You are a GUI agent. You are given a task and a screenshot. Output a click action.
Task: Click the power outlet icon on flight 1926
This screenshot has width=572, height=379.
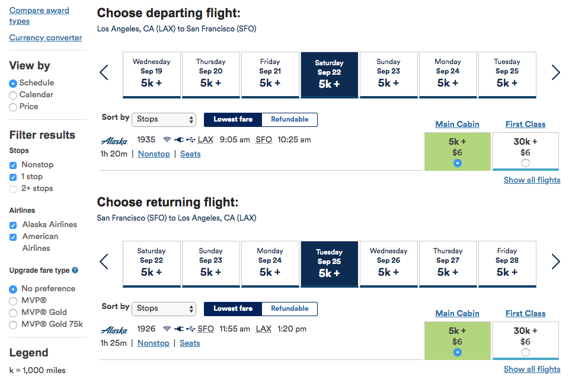[178, 329]
